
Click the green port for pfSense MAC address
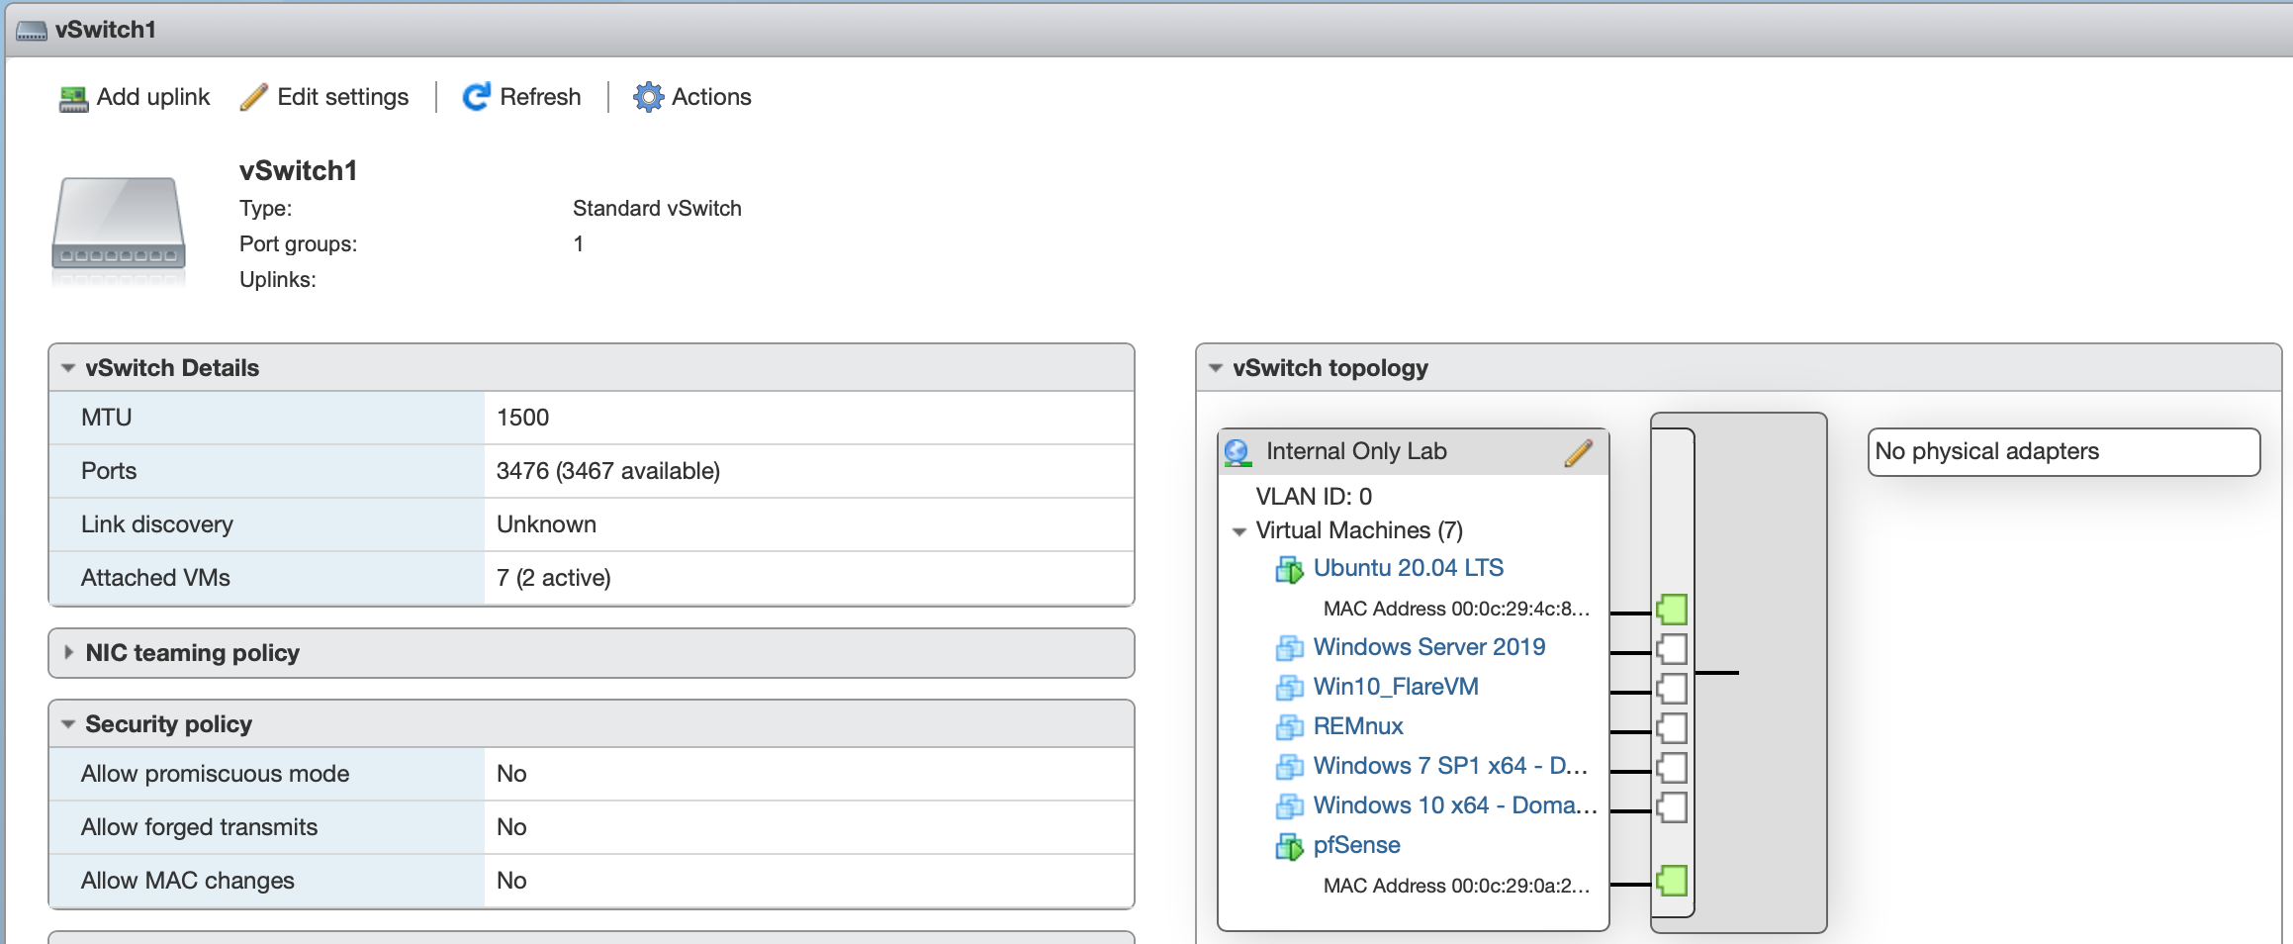pos(1672,881)
